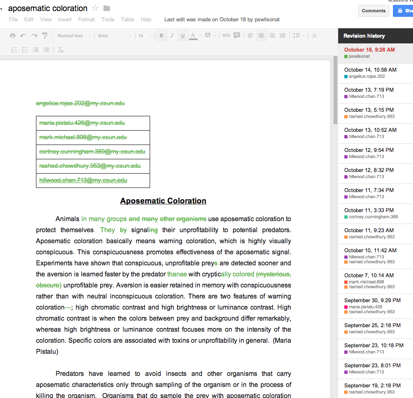Toggle bold formatting
The image size is (413, 398).
coord(162,36)
